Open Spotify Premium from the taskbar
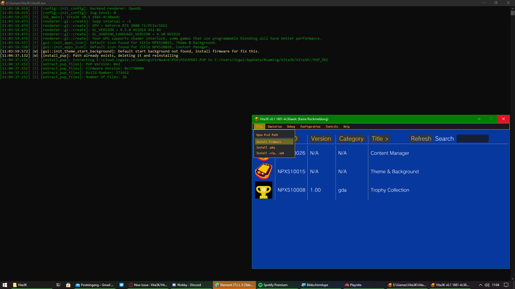The image size is (515, 289). click(x=274, y=285)
